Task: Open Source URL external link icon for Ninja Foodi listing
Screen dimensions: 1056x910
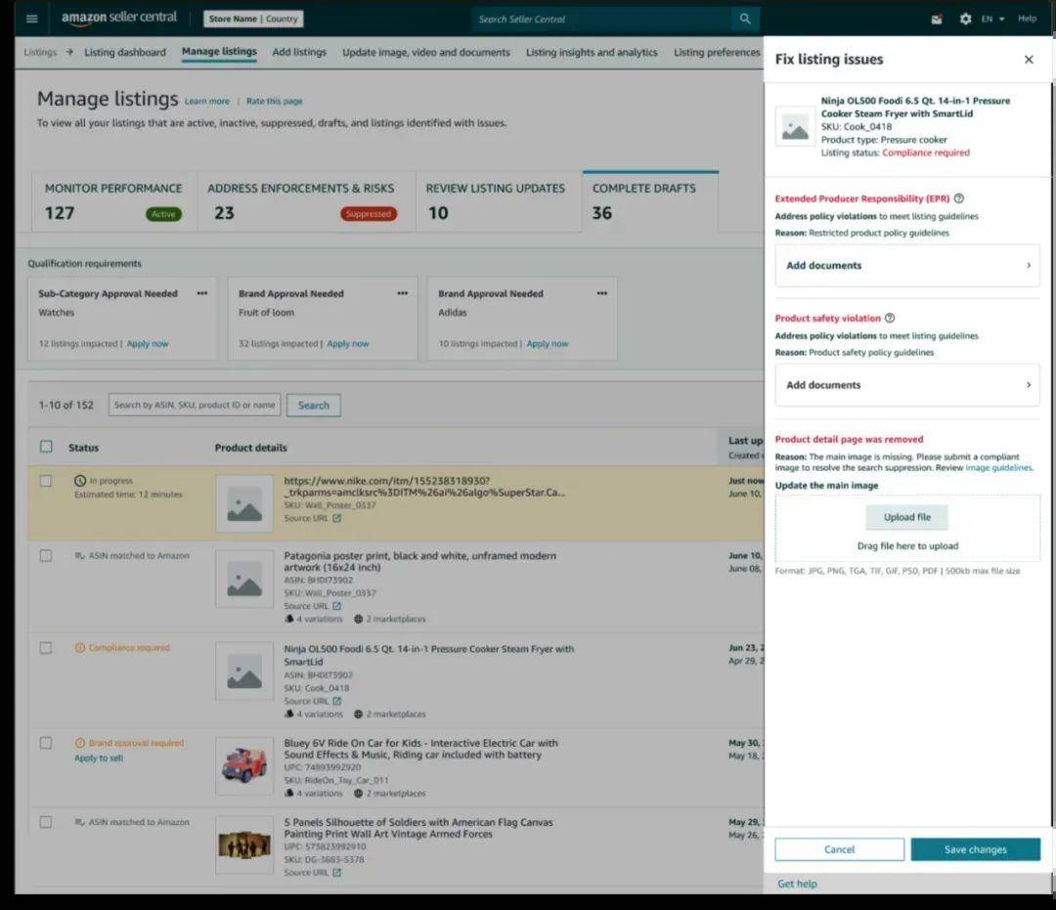Action: click(336, 701)
